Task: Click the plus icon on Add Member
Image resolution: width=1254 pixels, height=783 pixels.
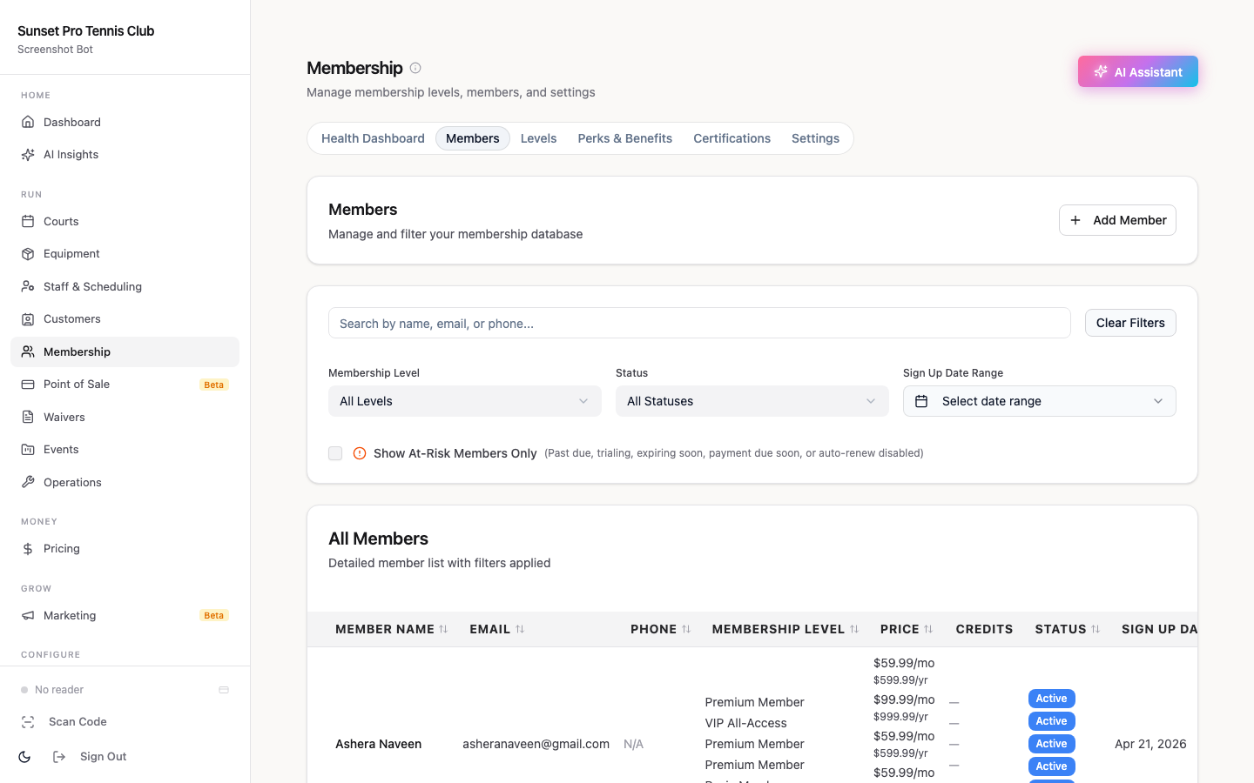Action: click(1075, 220)
